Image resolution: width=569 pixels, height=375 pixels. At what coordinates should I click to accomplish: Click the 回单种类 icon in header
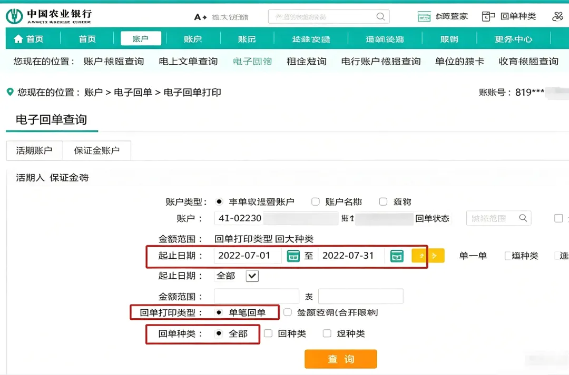coord(488,16)
